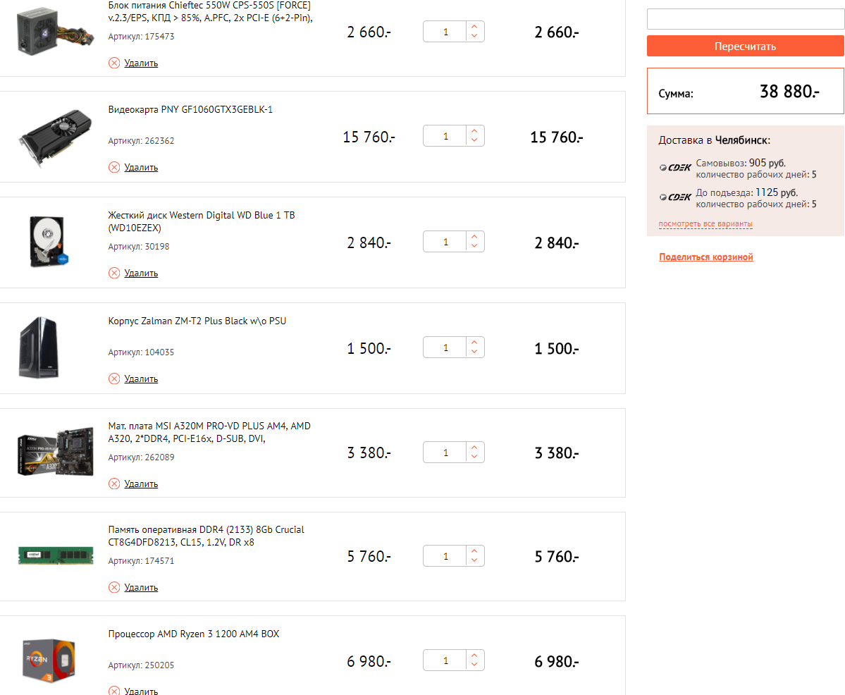Decrease quantity of the MSI motherboard

pos(474,457)
